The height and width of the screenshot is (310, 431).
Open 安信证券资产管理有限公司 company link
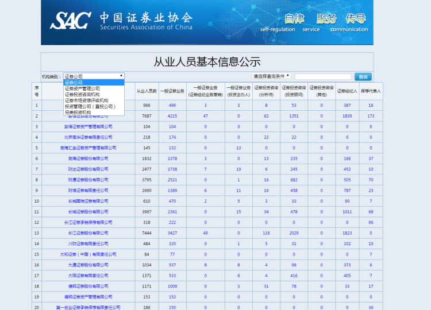pos(88,126)
